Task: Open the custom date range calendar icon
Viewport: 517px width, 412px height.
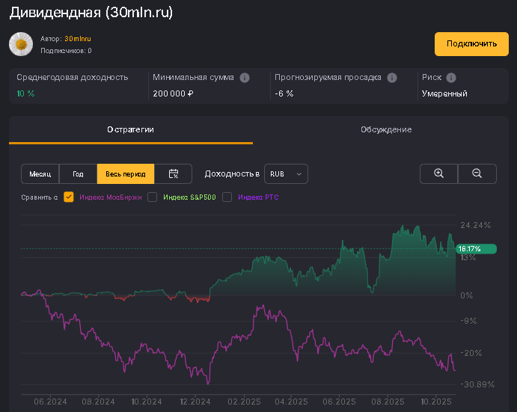Action: (x=174, y=173)
